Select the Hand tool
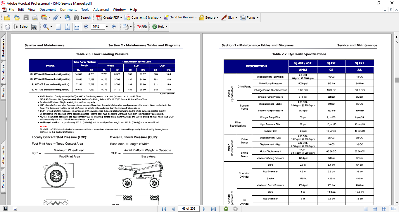Image resolution: width=399 pixels, height=212 pixels. 7,27
